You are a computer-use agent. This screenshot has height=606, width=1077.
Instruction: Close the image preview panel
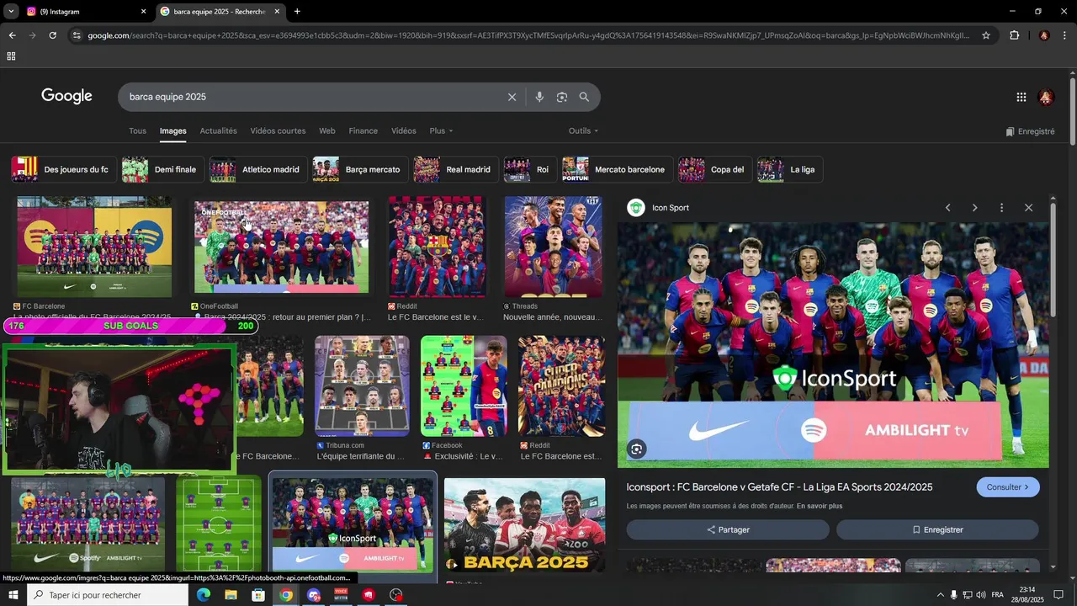coord(1028,208)
